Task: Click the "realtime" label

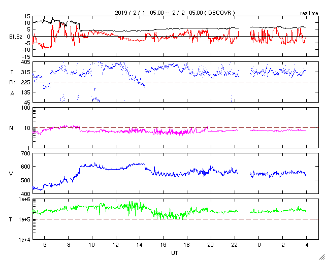Action: coord(309,14)
